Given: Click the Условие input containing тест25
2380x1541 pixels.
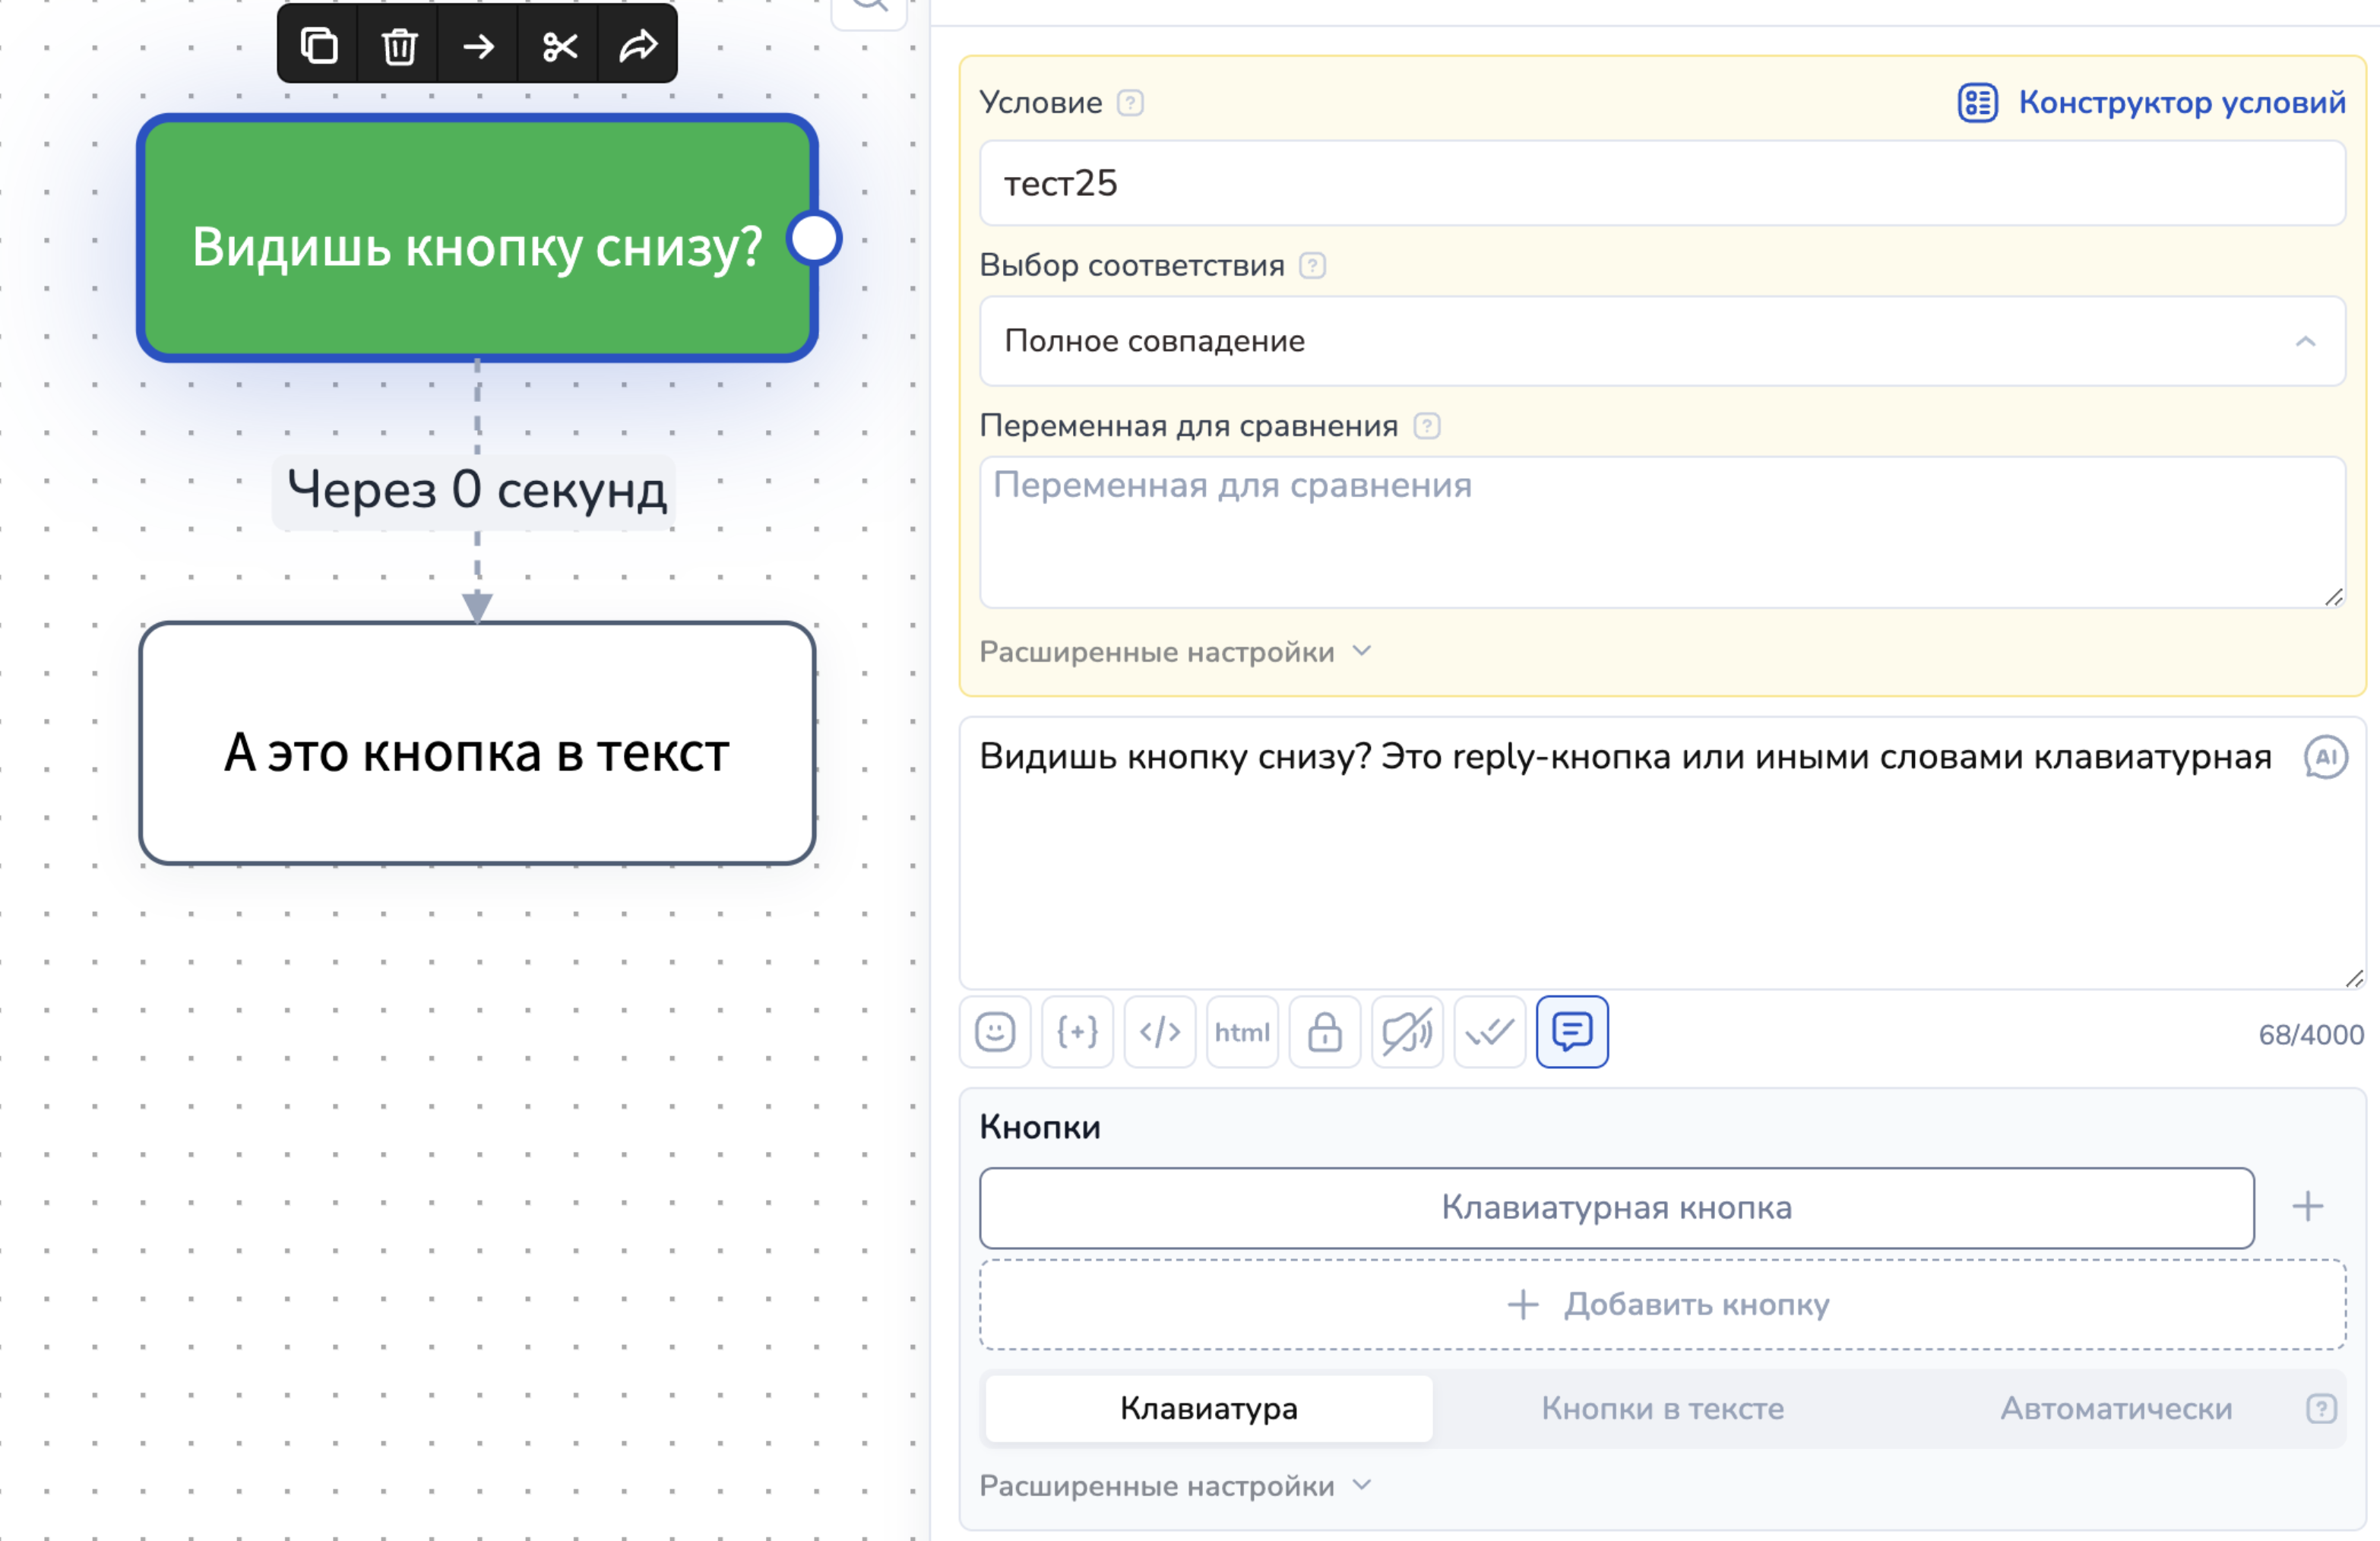Looking at the screenshot, I should [1662, 183].
